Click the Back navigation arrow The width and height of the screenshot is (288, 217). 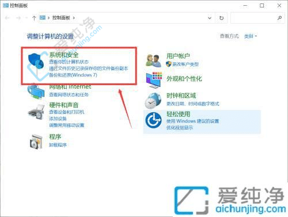[7, 18]
